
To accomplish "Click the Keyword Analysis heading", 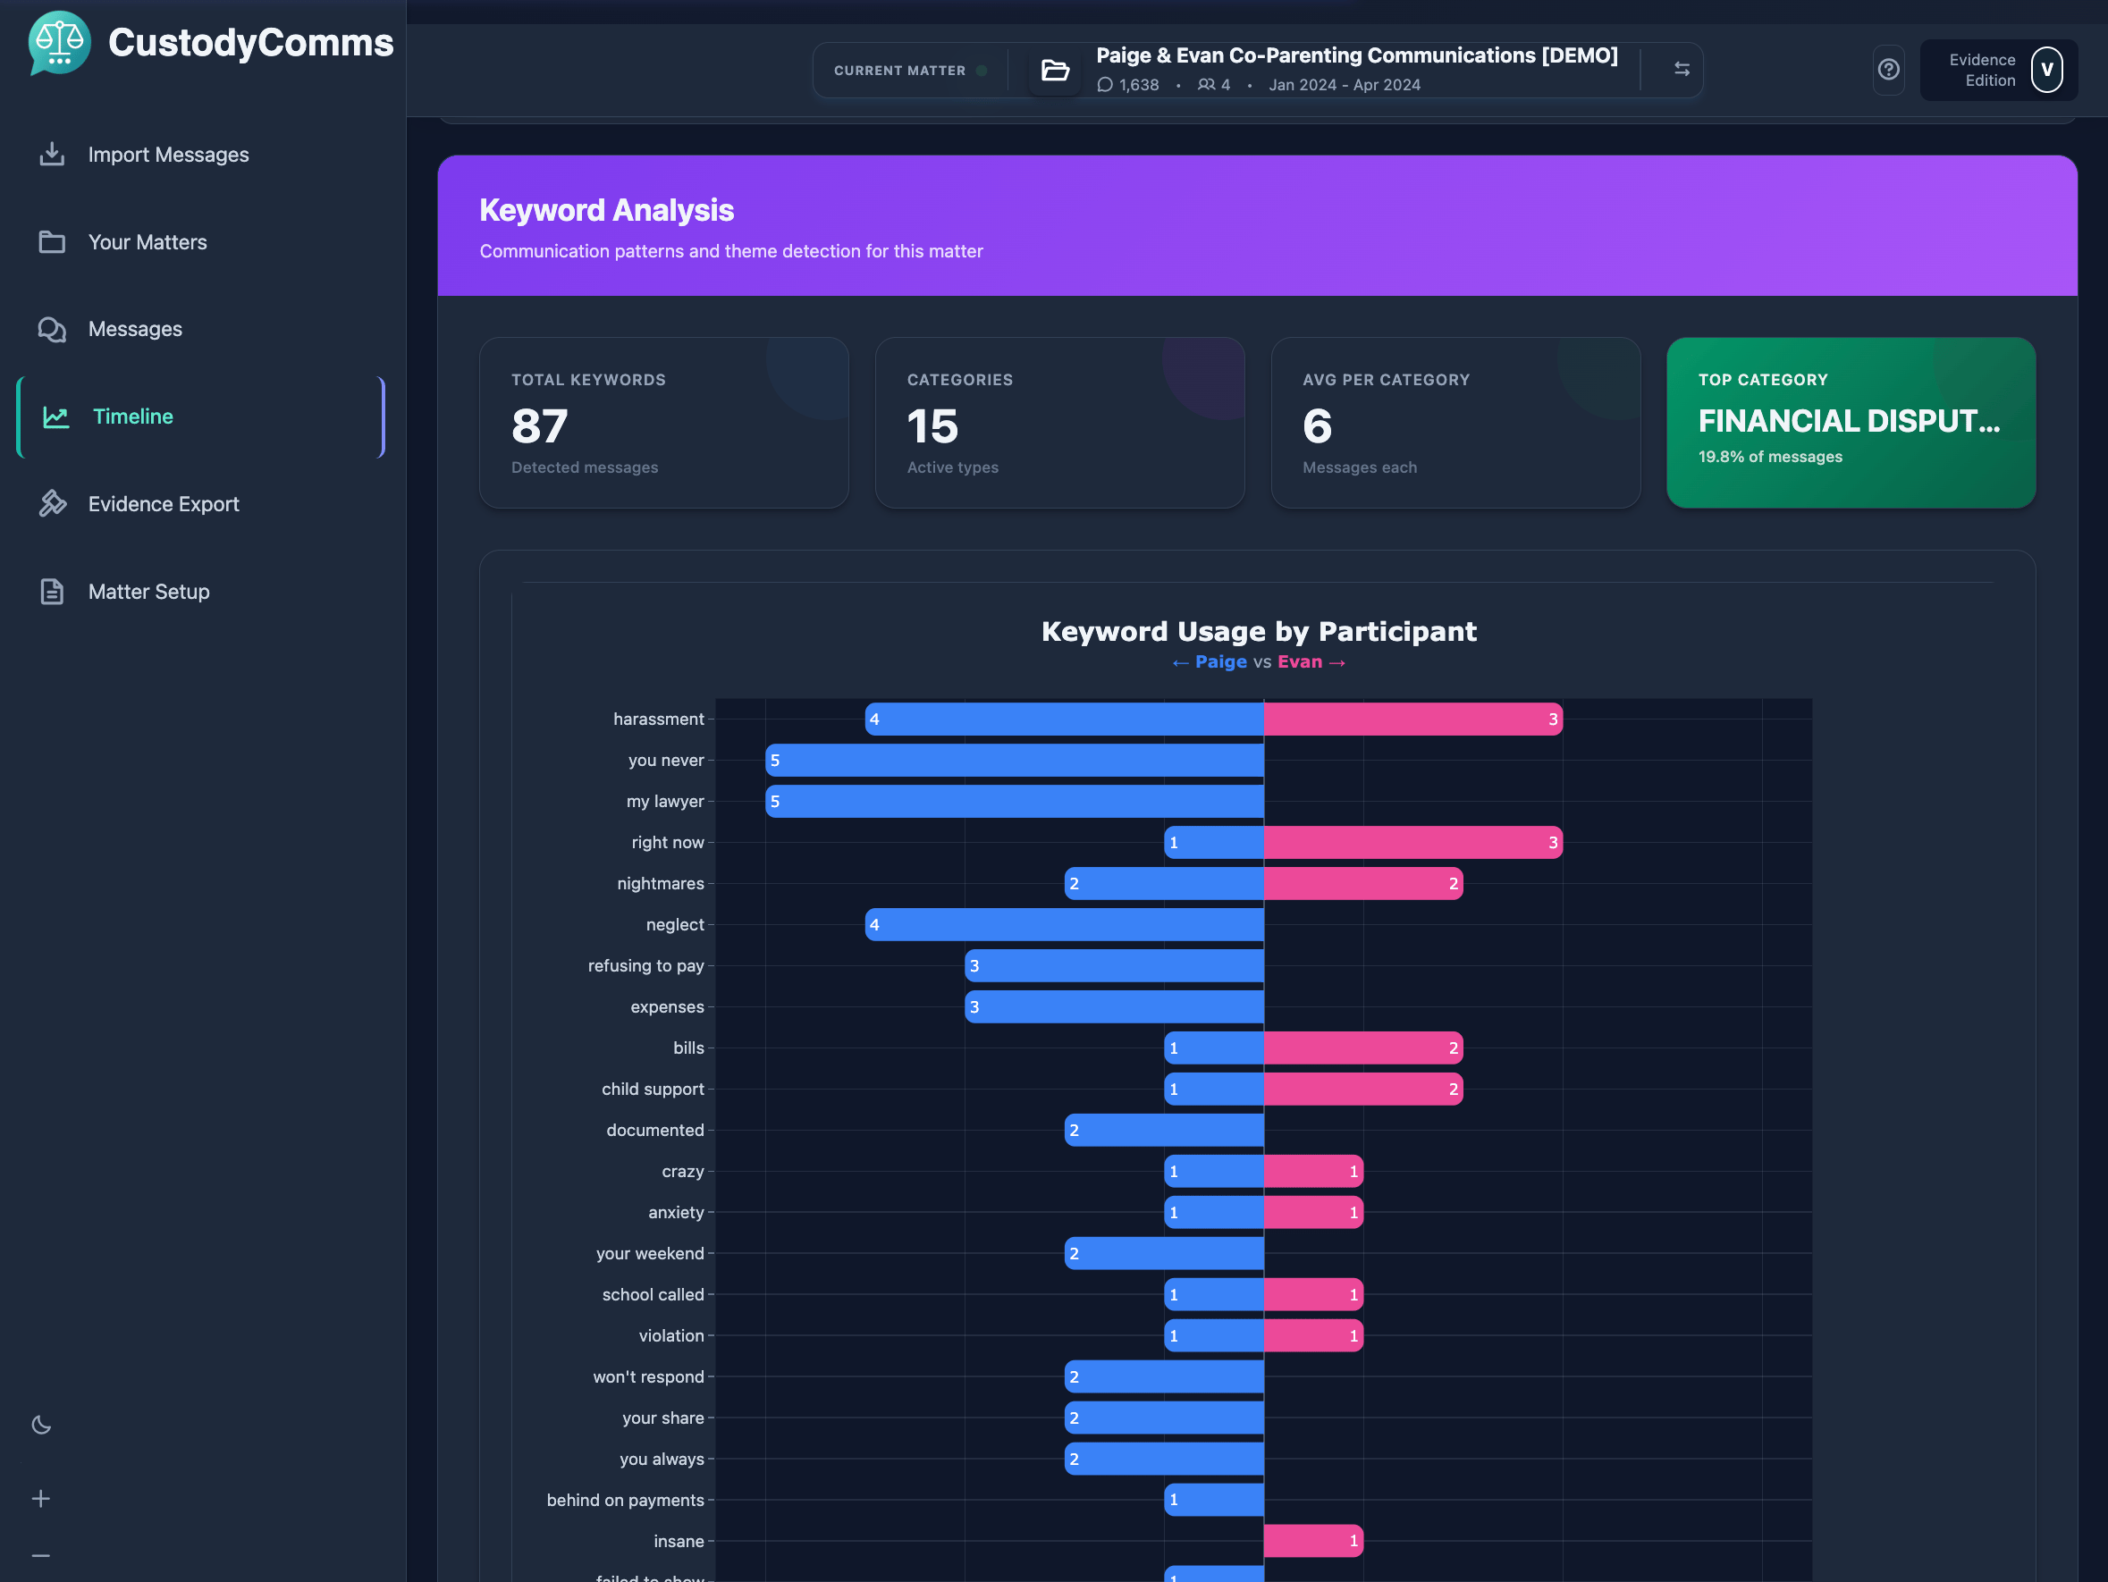I will point(606,210).
